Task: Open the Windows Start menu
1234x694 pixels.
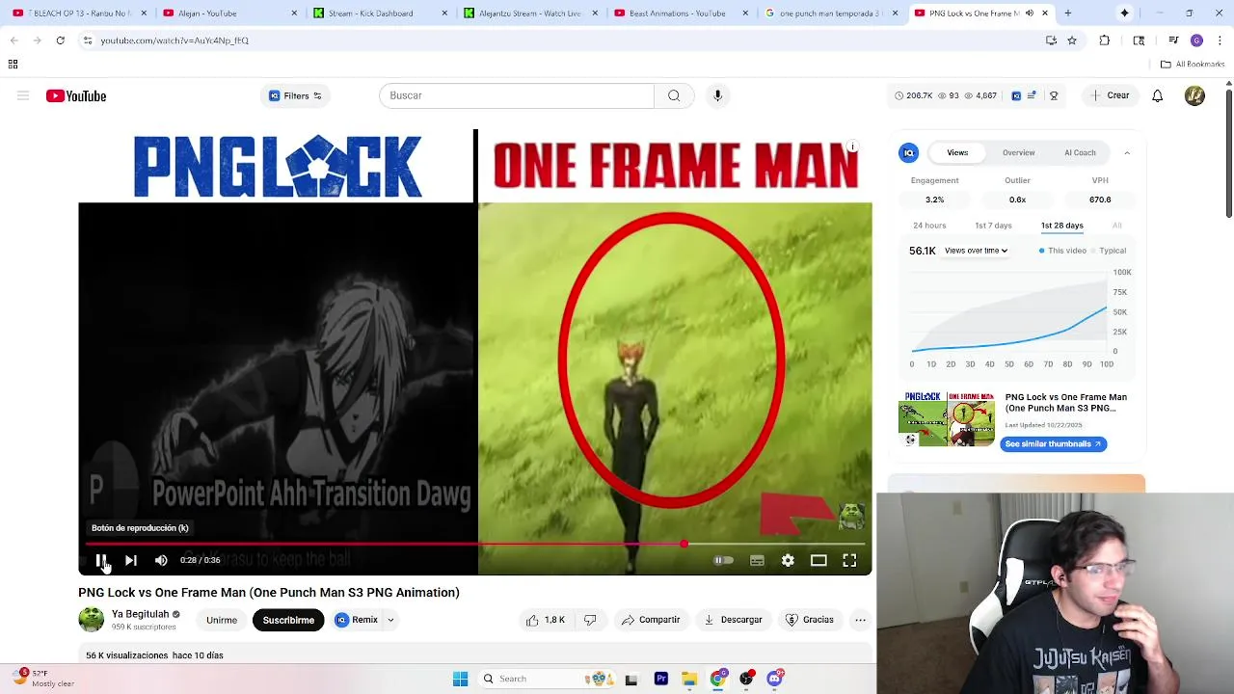Action: coord(460,679)
